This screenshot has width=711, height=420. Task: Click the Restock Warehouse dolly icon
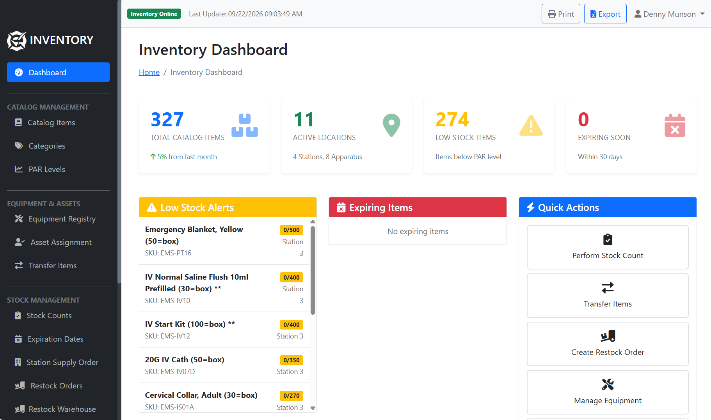[x=20, y=409]
